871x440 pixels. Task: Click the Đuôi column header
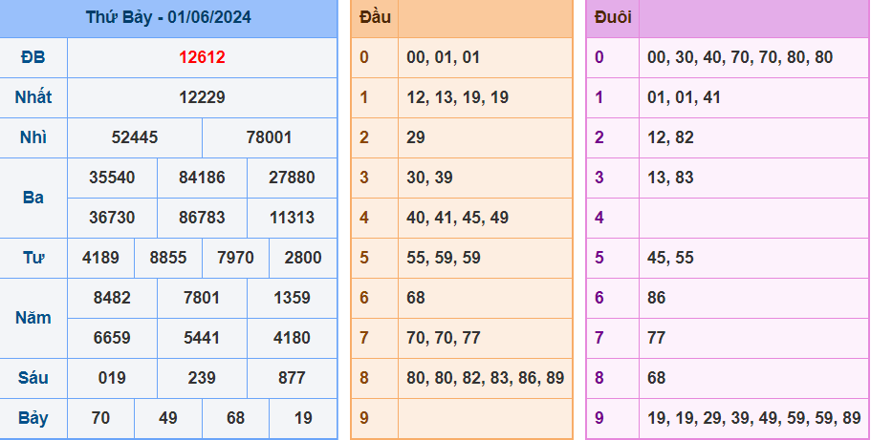pos(613,17)
